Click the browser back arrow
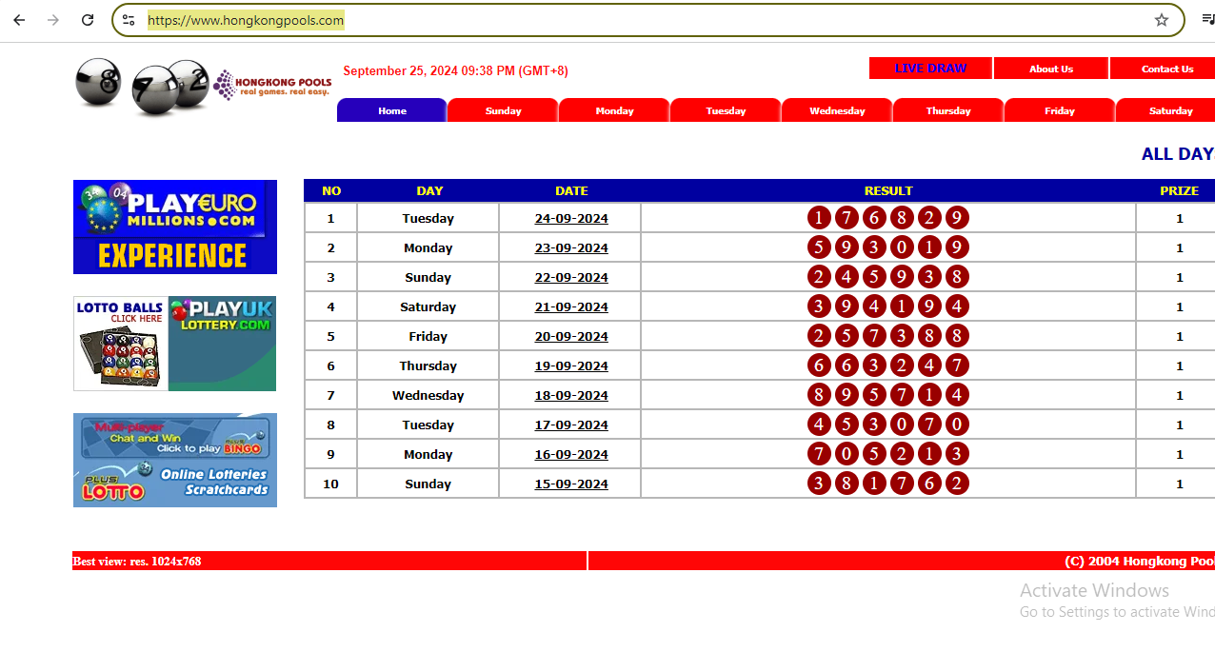1215x652 pixels. click(x=19, y=20)
